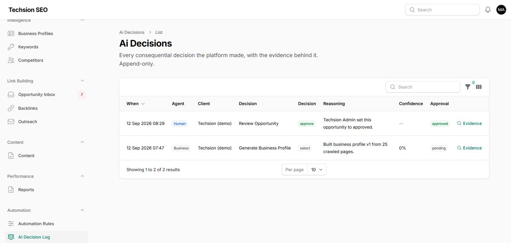
Task: View Evidence for Review Opportunity decision
Action: pyautogui.click(x=469, y=123)
